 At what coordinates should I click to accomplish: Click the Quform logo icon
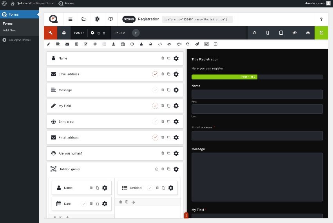click(53, 19)
